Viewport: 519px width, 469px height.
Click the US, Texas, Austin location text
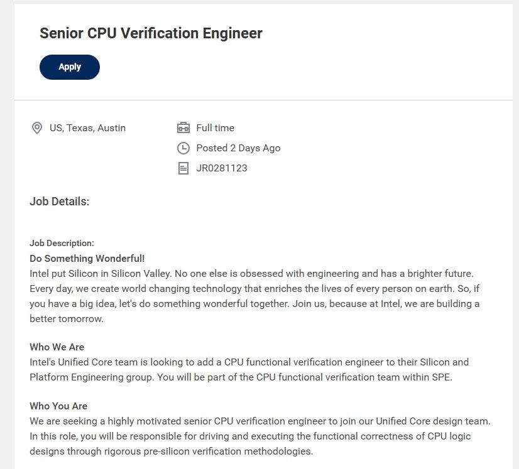point(87,128)
